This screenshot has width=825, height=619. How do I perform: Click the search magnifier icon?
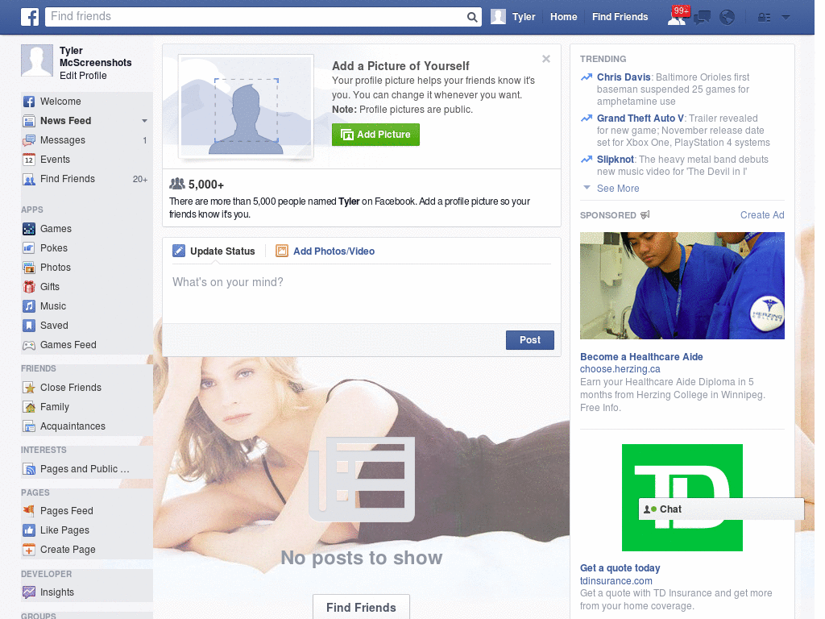[472, 17]
